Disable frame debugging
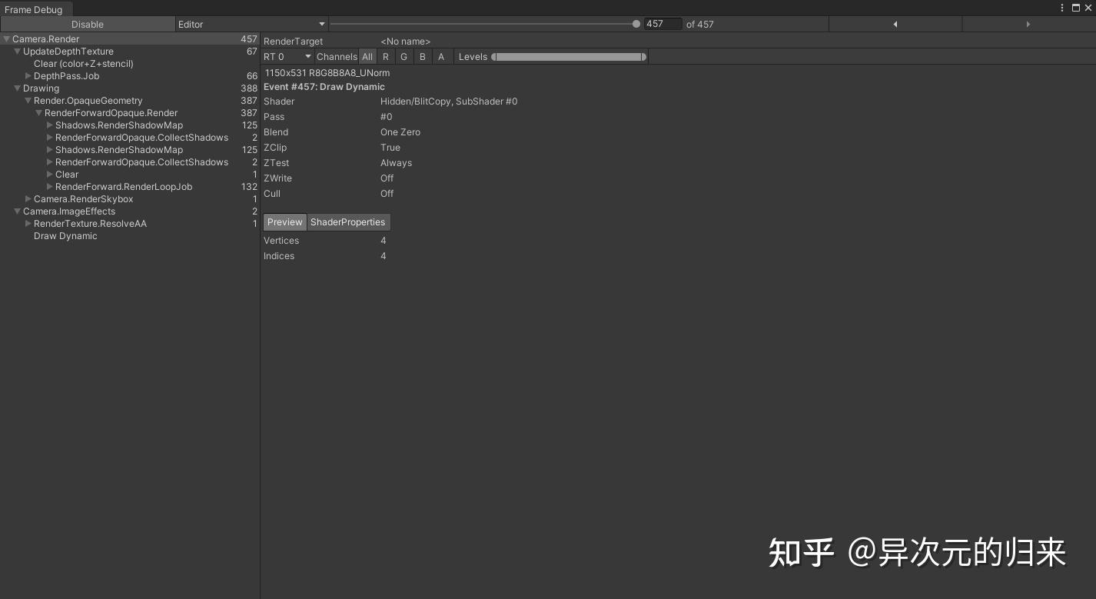 point(87,24)
